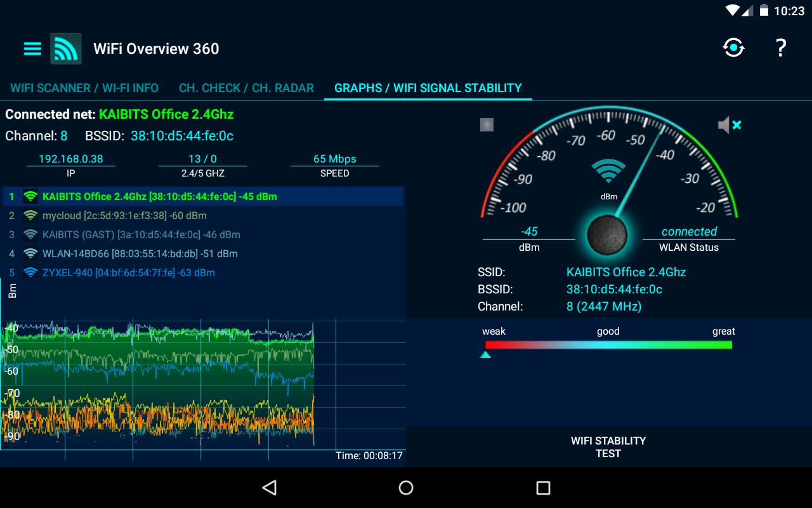Screen dimensions: 812x508
Task: Open the CH. CHECK / CH. RADAR tab
Action: (x=246, y=88)
